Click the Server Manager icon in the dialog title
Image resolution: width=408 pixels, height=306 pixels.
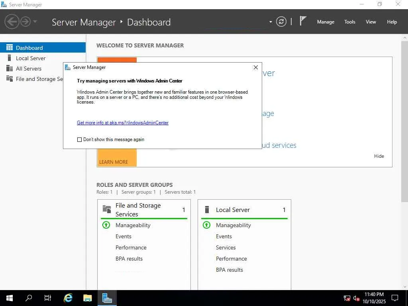point(68,67)
